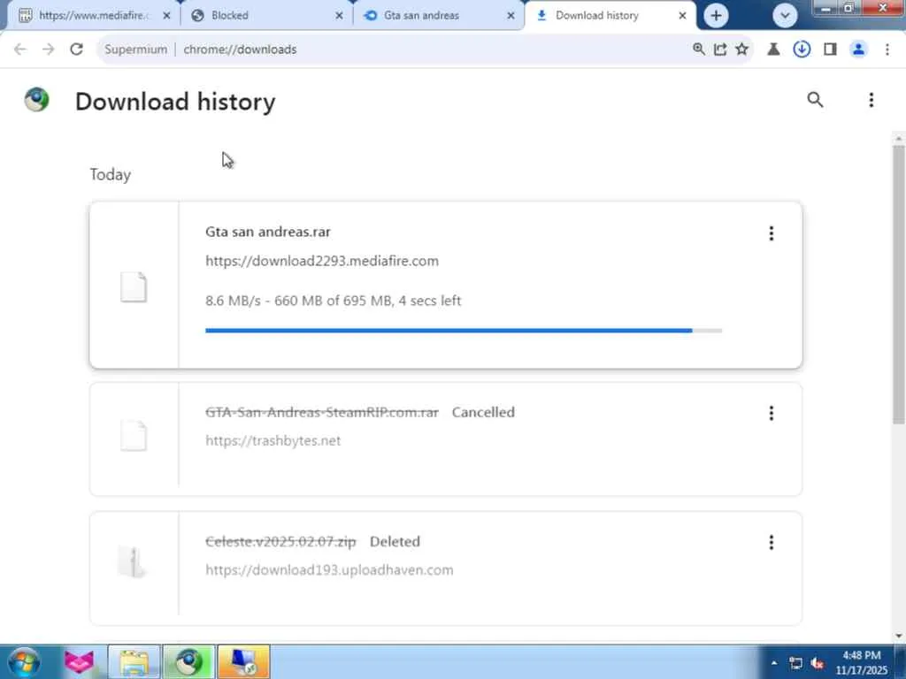Open the profile avatar menu

point(858,50)
